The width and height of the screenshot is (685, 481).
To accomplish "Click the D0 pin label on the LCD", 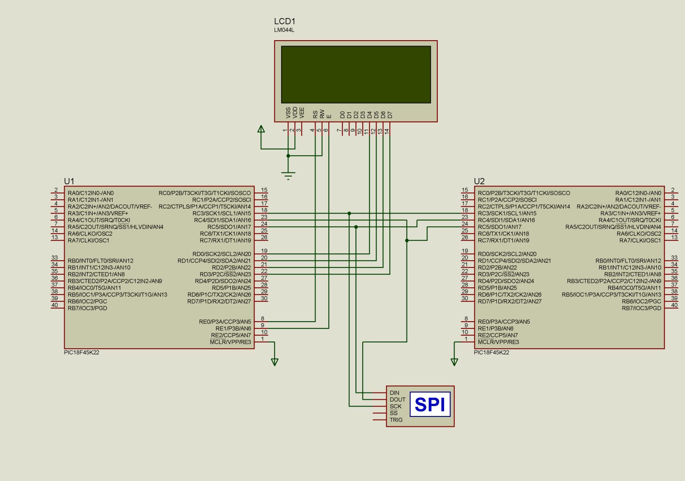I will (343, 115).
